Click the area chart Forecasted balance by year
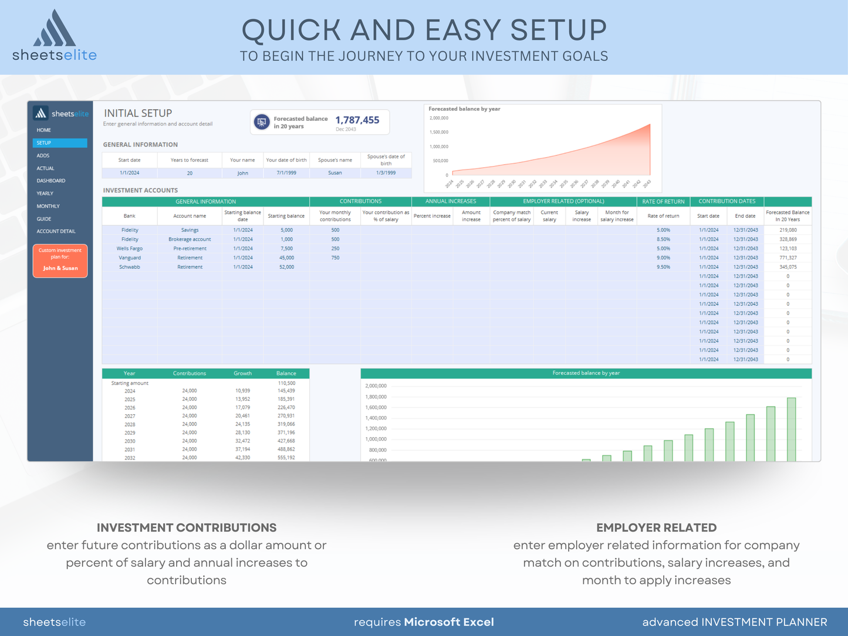The image size is (848, 636). click(543, 148)
